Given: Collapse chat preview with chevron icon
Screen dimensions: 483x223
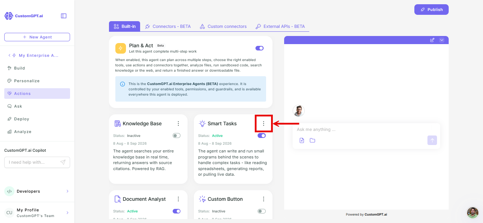Looking at the screenshot, I should click(442, 40).
